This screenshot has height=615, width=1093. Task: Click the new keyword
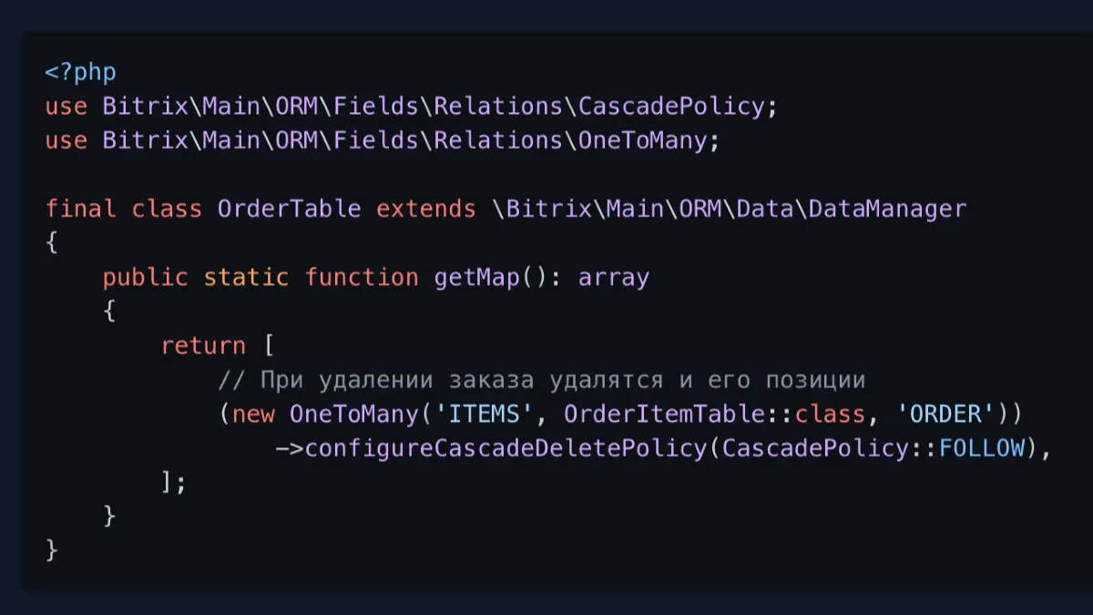253,415
